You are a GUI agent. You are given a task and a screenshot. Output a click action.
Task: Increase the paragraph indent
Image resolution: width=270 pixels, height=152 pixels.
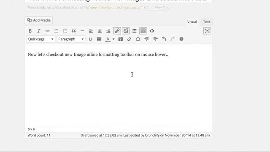click(x=155, y=39)
